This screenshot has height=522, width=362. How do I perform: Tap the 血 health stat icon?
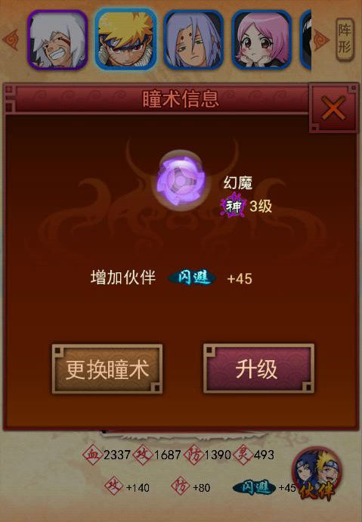click(92, 454)
